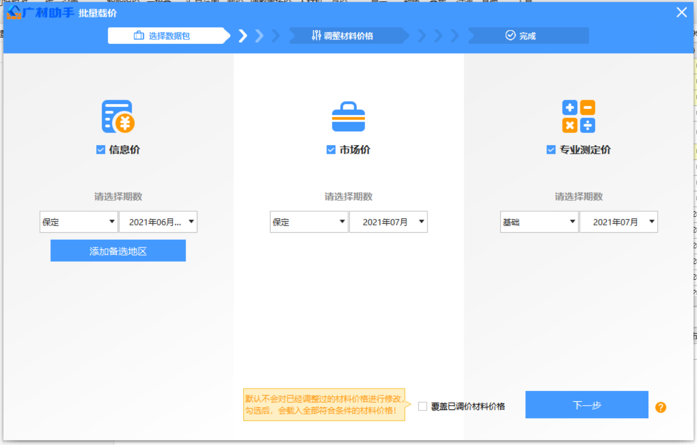Click the 下一步 button
This screenshot has width=697, height=445.
click(x=587, y=405)
